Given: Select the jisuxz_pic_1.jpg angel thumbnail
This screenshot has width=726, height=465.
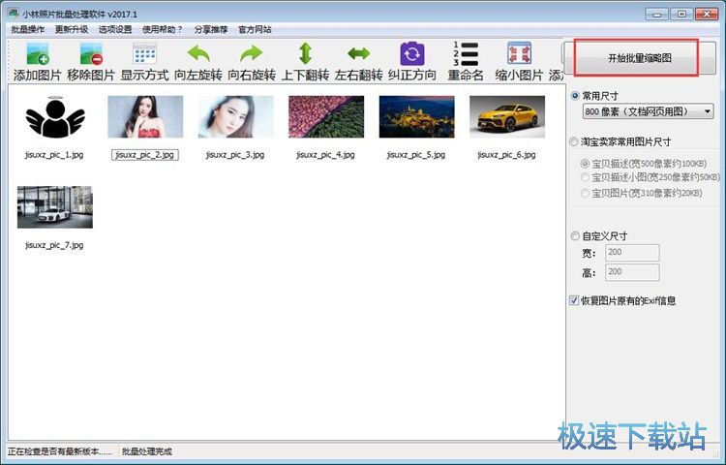Looking at the screenshot, I should click(x=54, y=117).
